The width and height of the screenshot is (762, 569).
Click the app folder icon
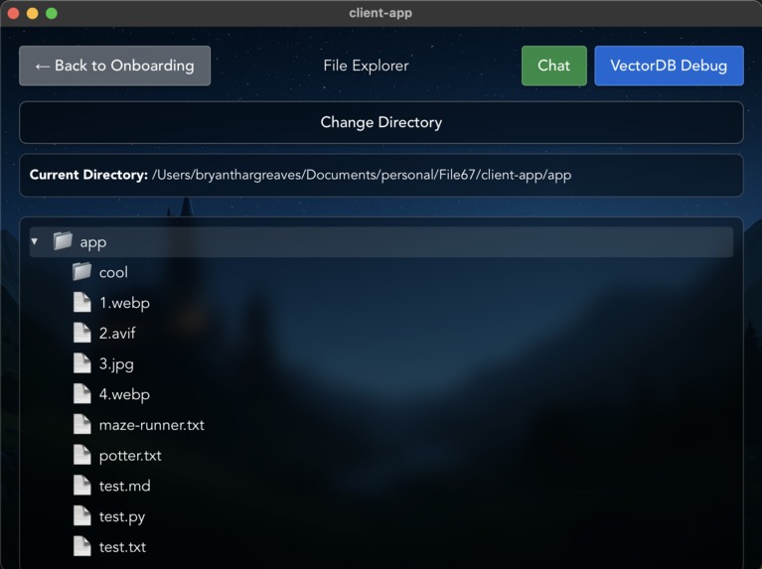click(63, 241)
